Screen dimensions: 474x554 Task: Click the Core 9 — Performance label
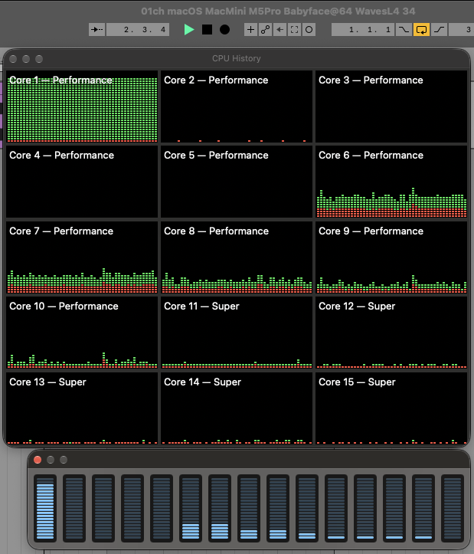371,231
